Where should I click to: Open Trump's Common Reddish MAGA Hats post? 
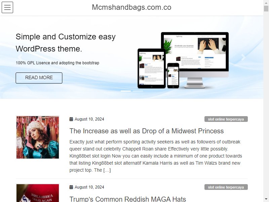pyautogui.click(x=128, y=199)
